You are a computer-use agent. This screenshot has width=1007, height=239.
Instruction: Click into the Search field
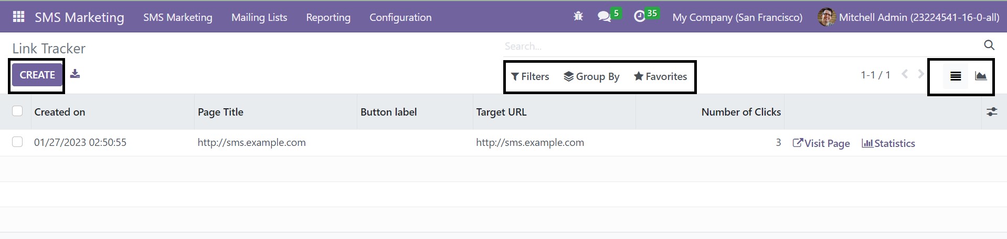pyautogui.click(x=740, y=46)
